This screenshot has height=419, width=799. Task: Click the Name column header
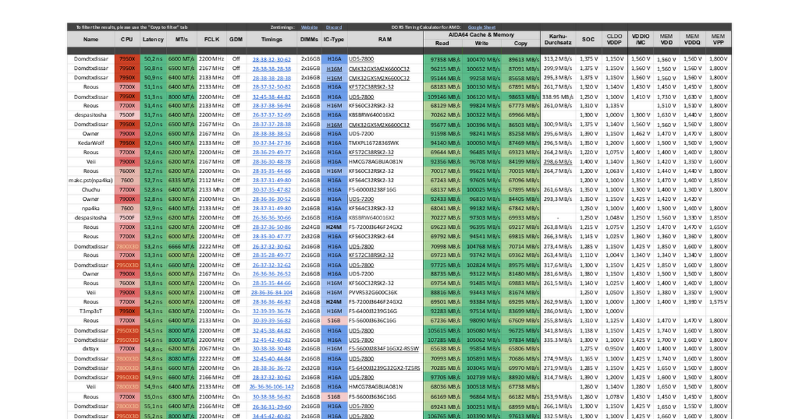[91, 39]
